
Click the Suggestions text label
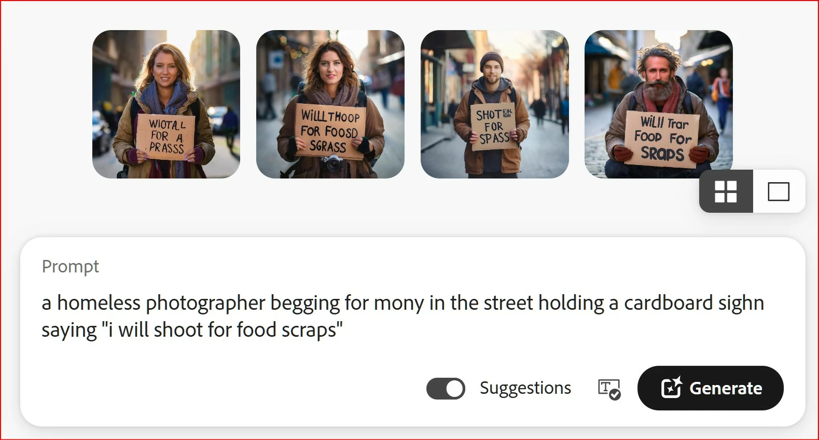[x=525, y=388]
